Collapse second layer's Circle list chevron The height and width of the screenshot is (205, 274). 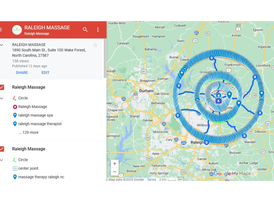2,160
